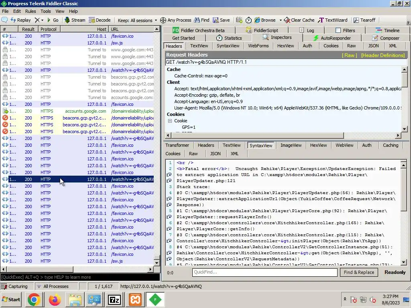Image resolution: width=411 pixels, height=308 pixels.
Task: Click the Remove sessions X icon
Action: (37, 20)
